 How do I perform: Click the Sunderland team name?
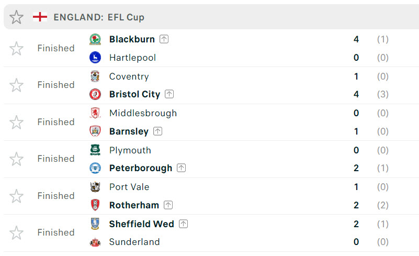134,242
